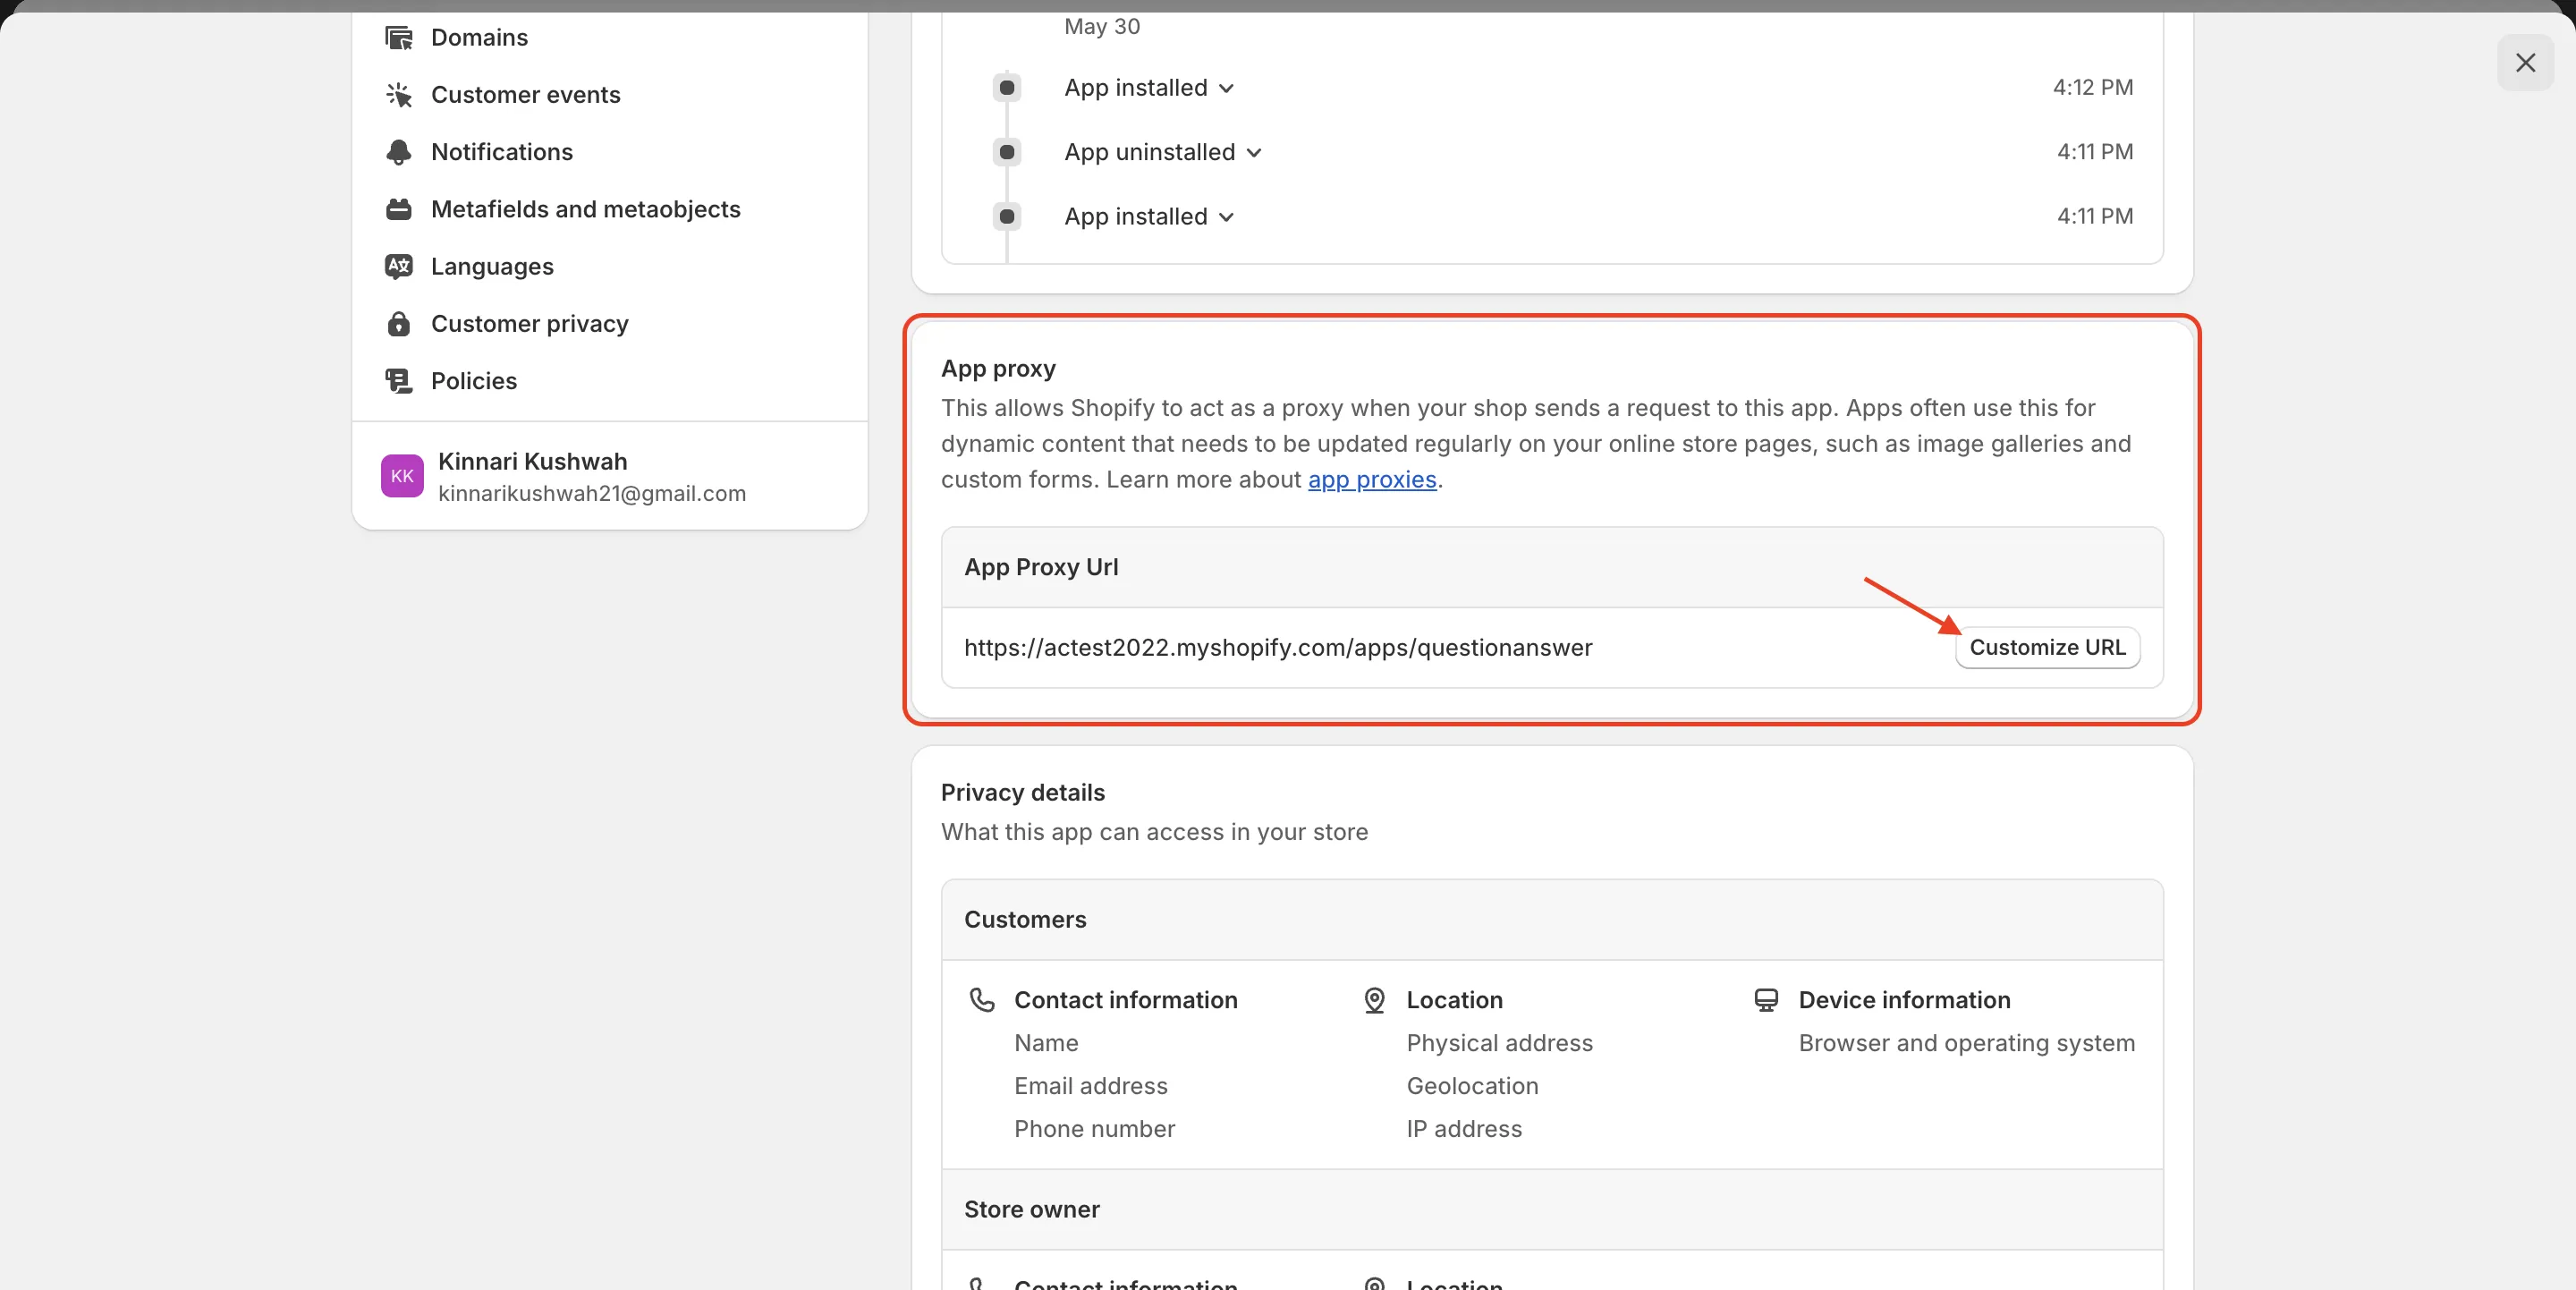This screenshot has width=2576, height=1290.
Task: Click the Geolocation item
Action: (1472, 1086)
